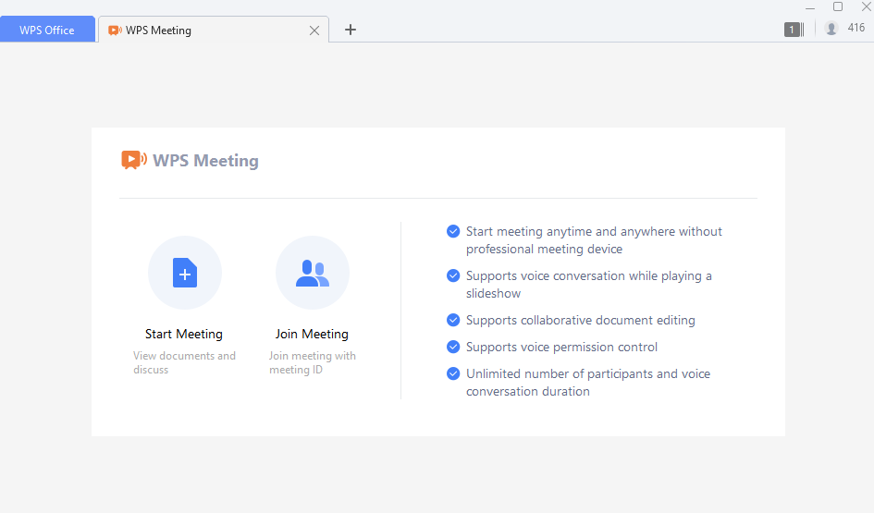Click the Start Meeting document-plus icon

point(184,273)
